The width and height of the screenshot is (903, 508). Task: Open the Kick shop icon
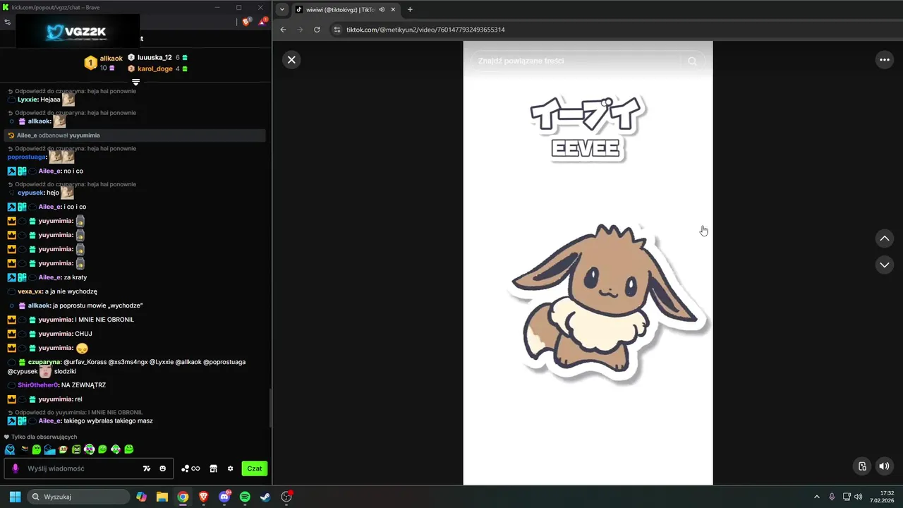[213, 468]
